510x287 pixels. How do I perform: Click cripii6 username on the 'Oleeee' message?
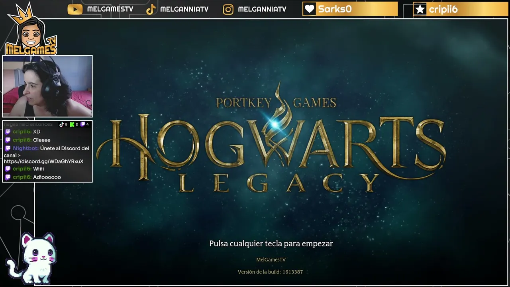pos(22,140)
